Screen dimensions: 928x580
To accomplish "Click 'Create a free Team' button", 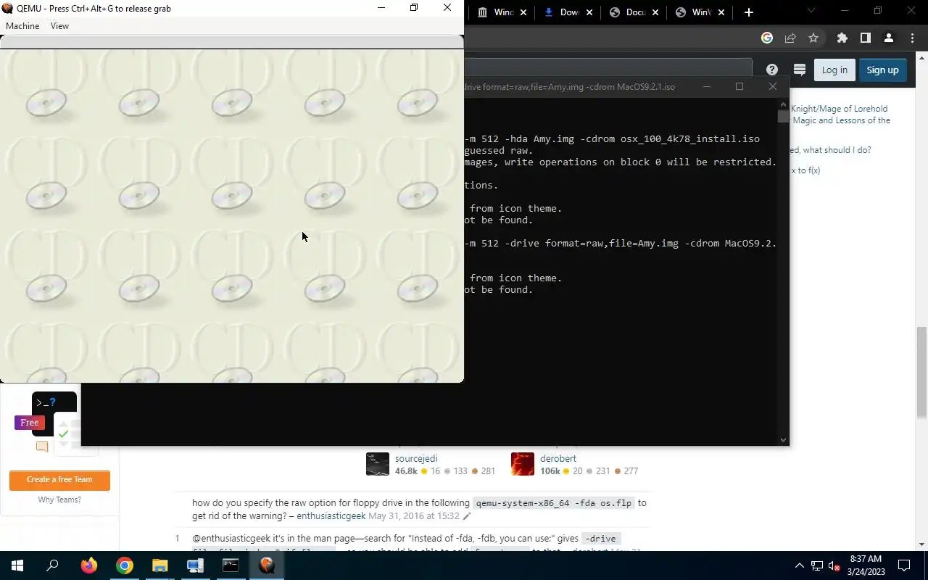I will tap(59, 480).
